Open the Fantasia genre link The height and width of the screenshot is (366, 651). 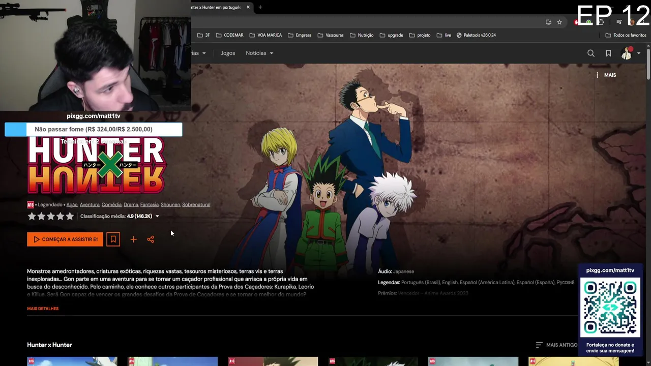coord(150,205)
